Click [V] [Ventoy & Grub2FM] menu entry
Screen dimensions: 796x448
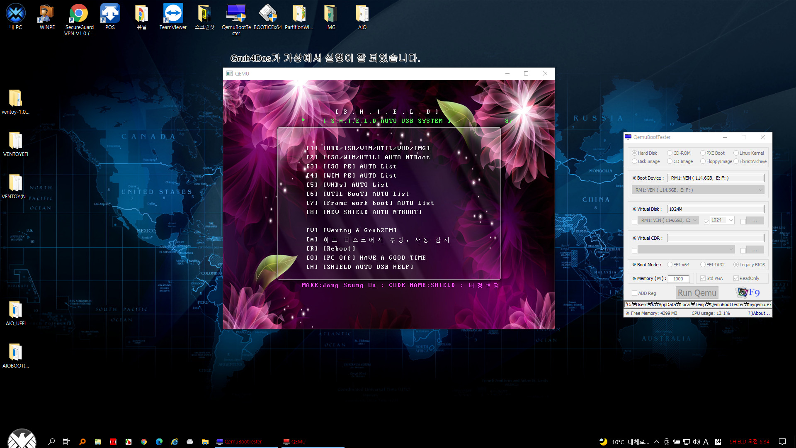click(352, 230)
